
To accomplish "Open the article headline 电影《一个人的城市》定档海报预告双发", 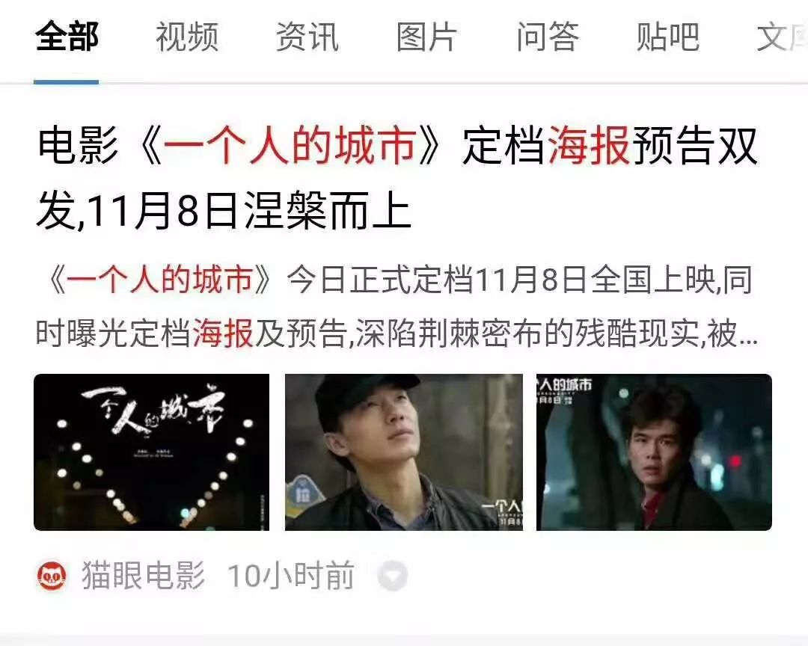I will click(397, 146).
